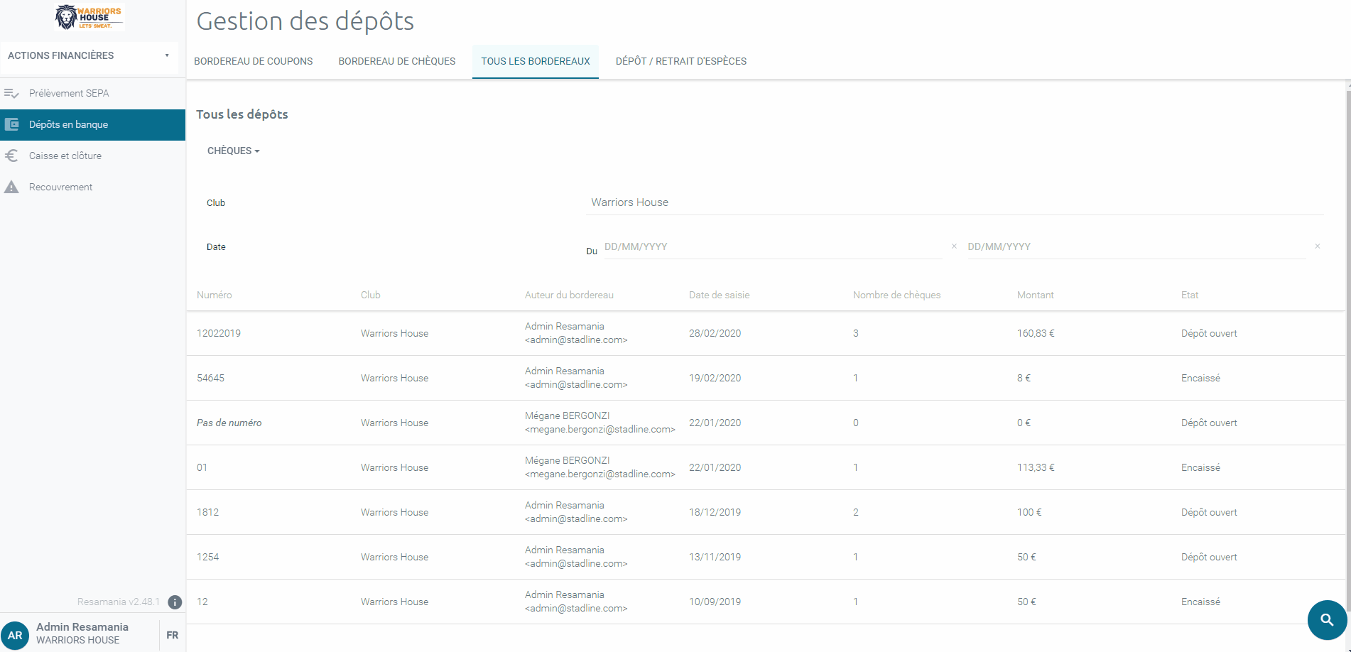
Task: Click the AR user avatar
Action: 15,636
